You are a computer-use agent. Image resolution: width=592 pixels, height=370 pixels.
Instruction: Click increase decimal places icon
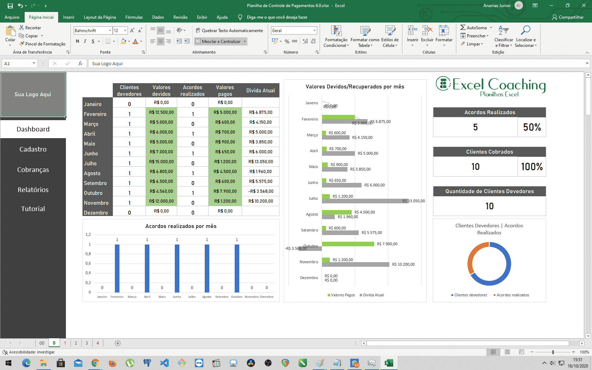(x=305, y=41)
